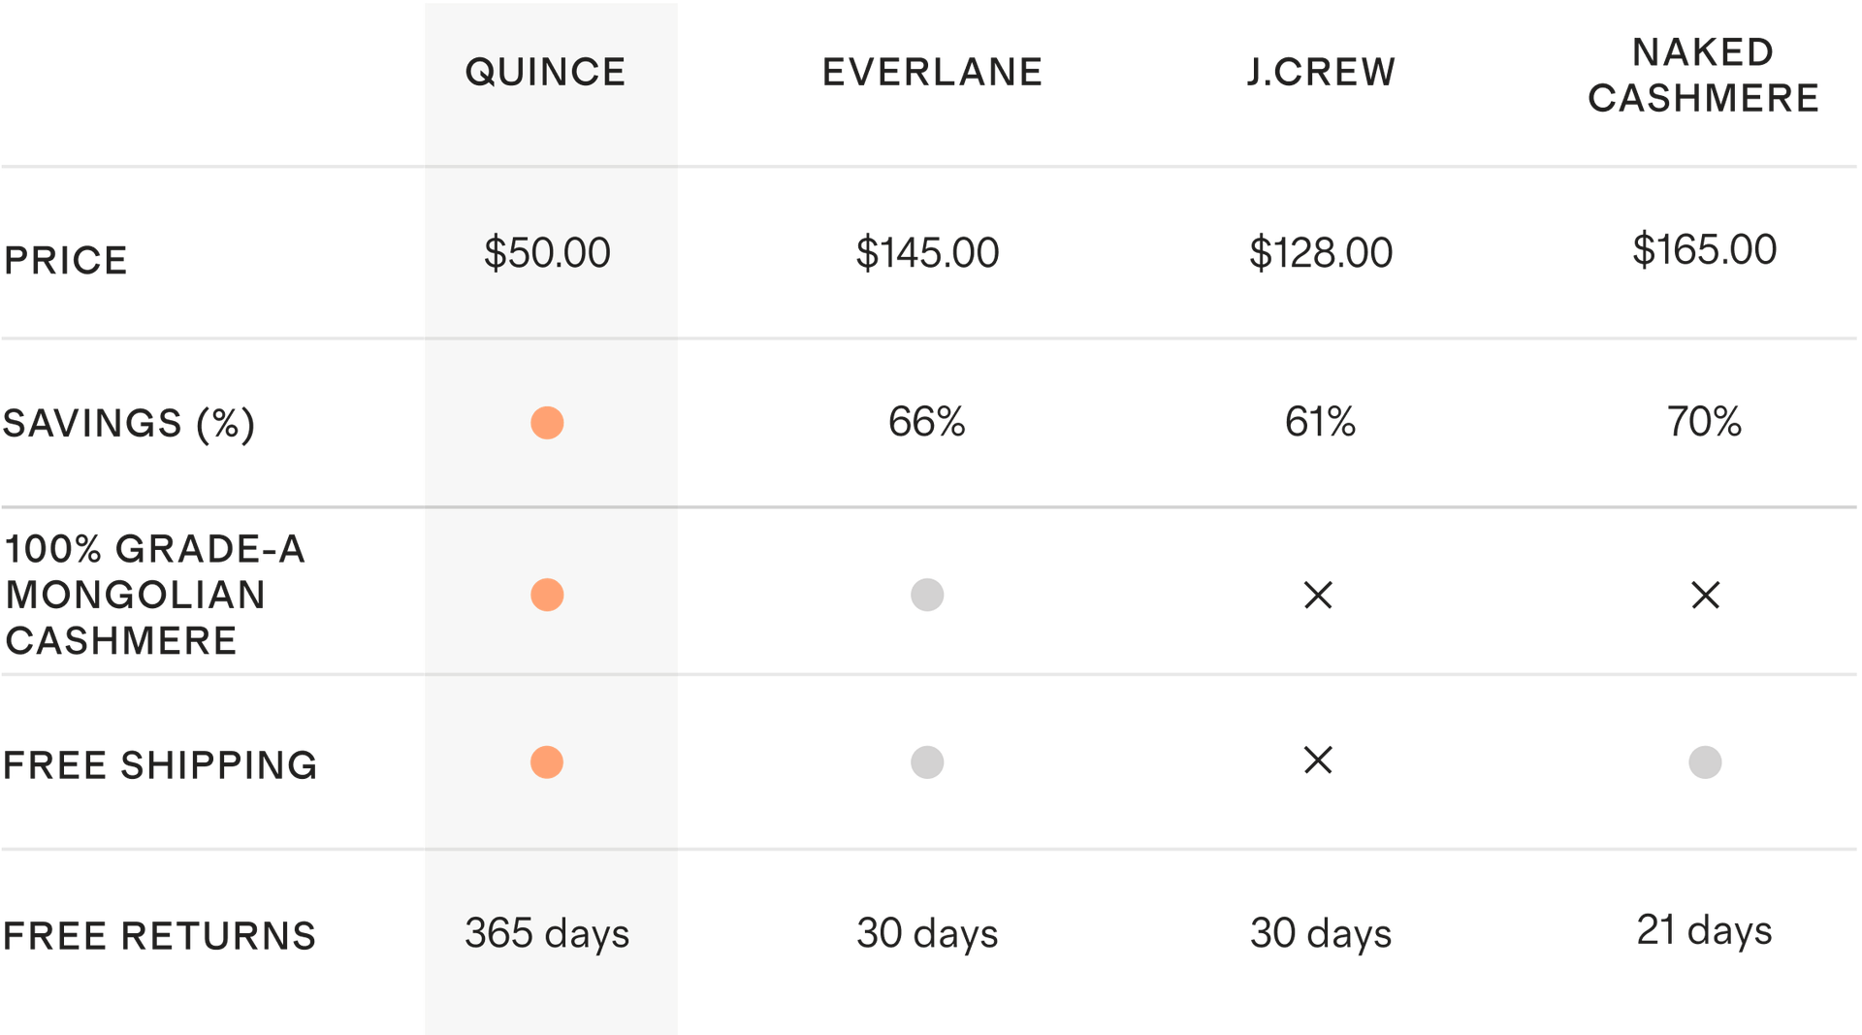Click Naked Cashmere's 21 days returns value
This screenshot has height=1035, width=1862.
click(x=1705, y=930)
